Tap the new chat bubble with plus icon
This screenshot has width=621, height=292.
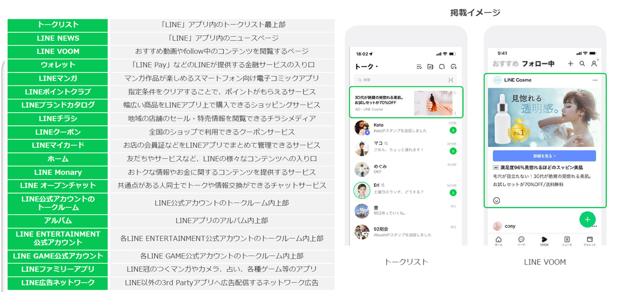(454, 67)
